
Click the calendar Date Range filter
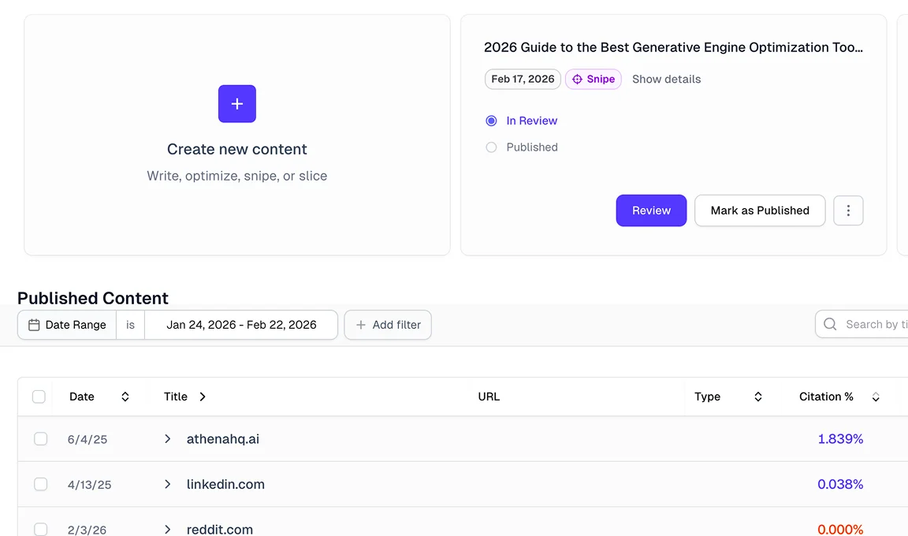pyautogui.click(x=67, y=325)
